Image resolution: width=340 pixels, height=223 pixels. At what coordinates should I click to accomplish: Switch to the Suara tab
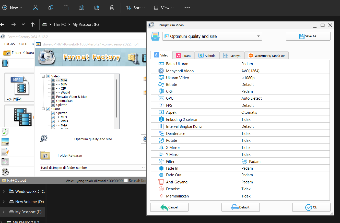click(183, 55)
